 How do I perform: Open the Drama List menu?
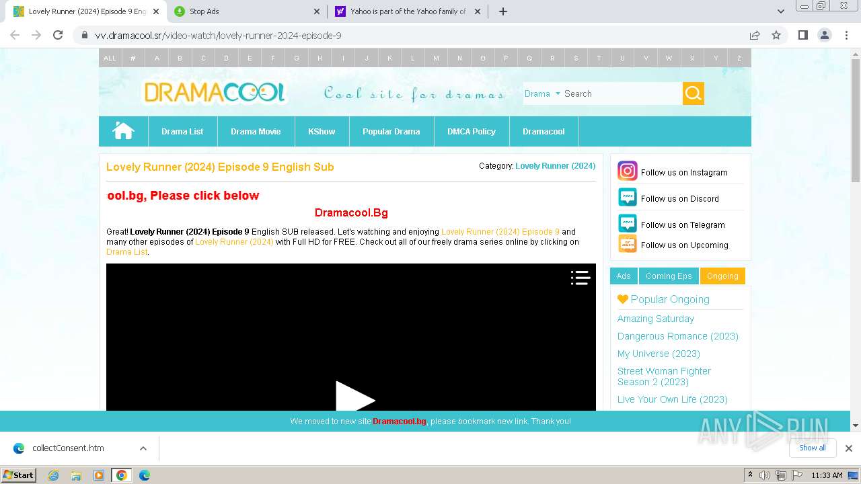pos(182,131)
